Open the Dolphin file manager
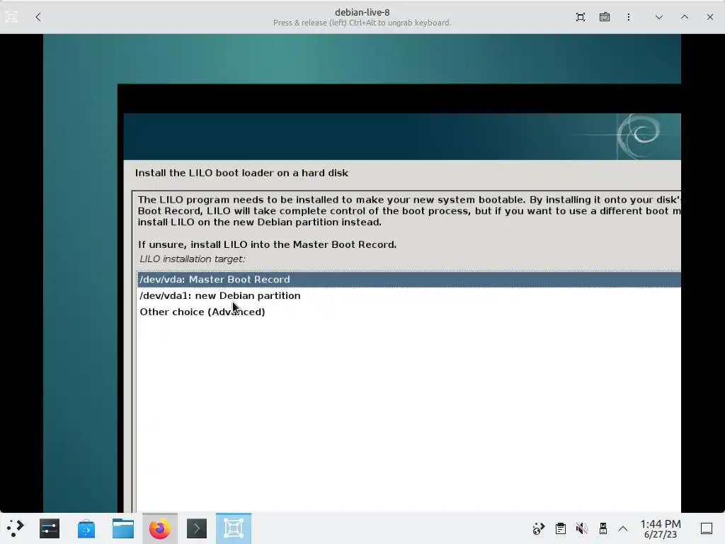 (x=123, y=528)
